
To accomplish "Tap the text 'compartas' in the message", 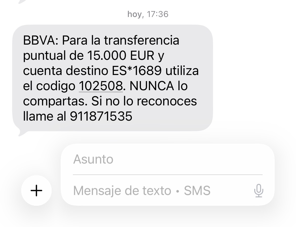I will (x=54, y=101).
